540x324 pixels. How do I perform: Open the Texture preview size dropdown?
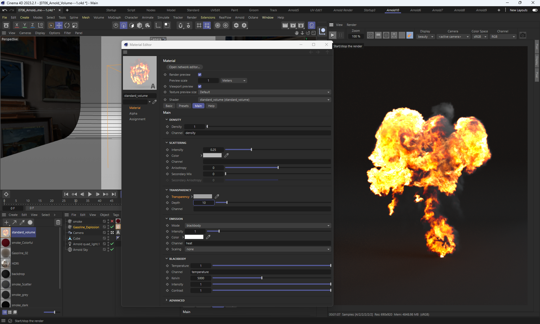(264, 92)
